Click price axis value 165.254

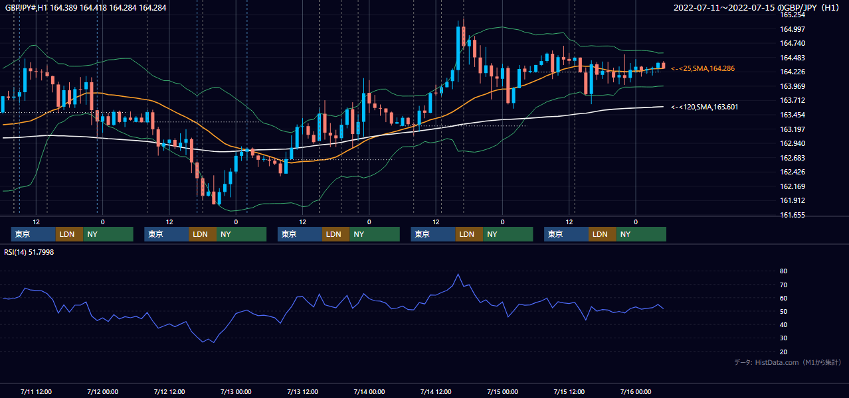pyautogui.click(x=793, y=15)
